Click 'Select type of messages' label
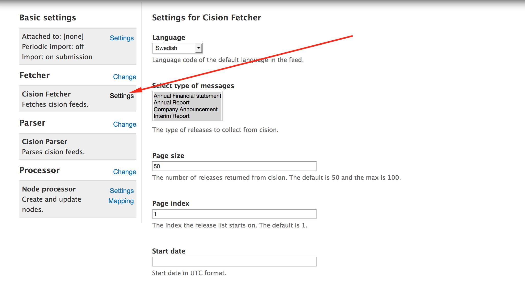The height and width of the screenshot is (289, 525). pyautogui.click(x=193, y=86)
